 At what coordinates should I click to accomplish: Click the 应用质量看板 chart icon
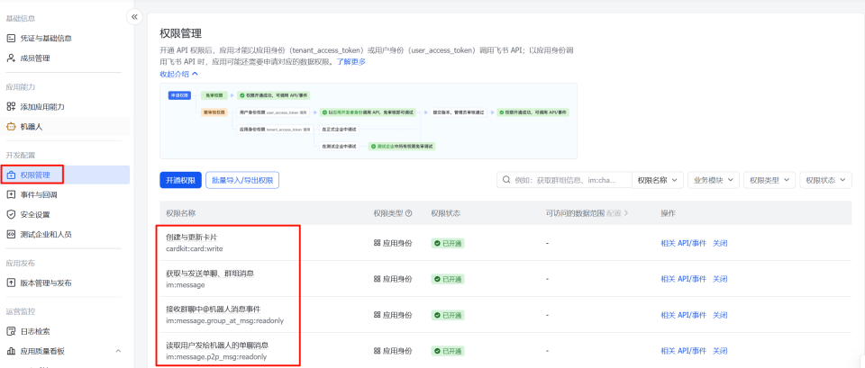(x=11, y=351)
